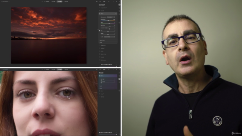Switch to Modelli tab in lower window
The width and height of the screenshot is (242, 136).
point(53,70)
